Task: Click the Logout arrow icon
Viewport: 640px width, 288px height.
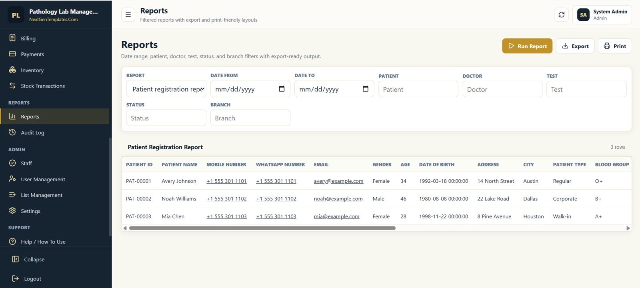Action: [x=16, y=278]
